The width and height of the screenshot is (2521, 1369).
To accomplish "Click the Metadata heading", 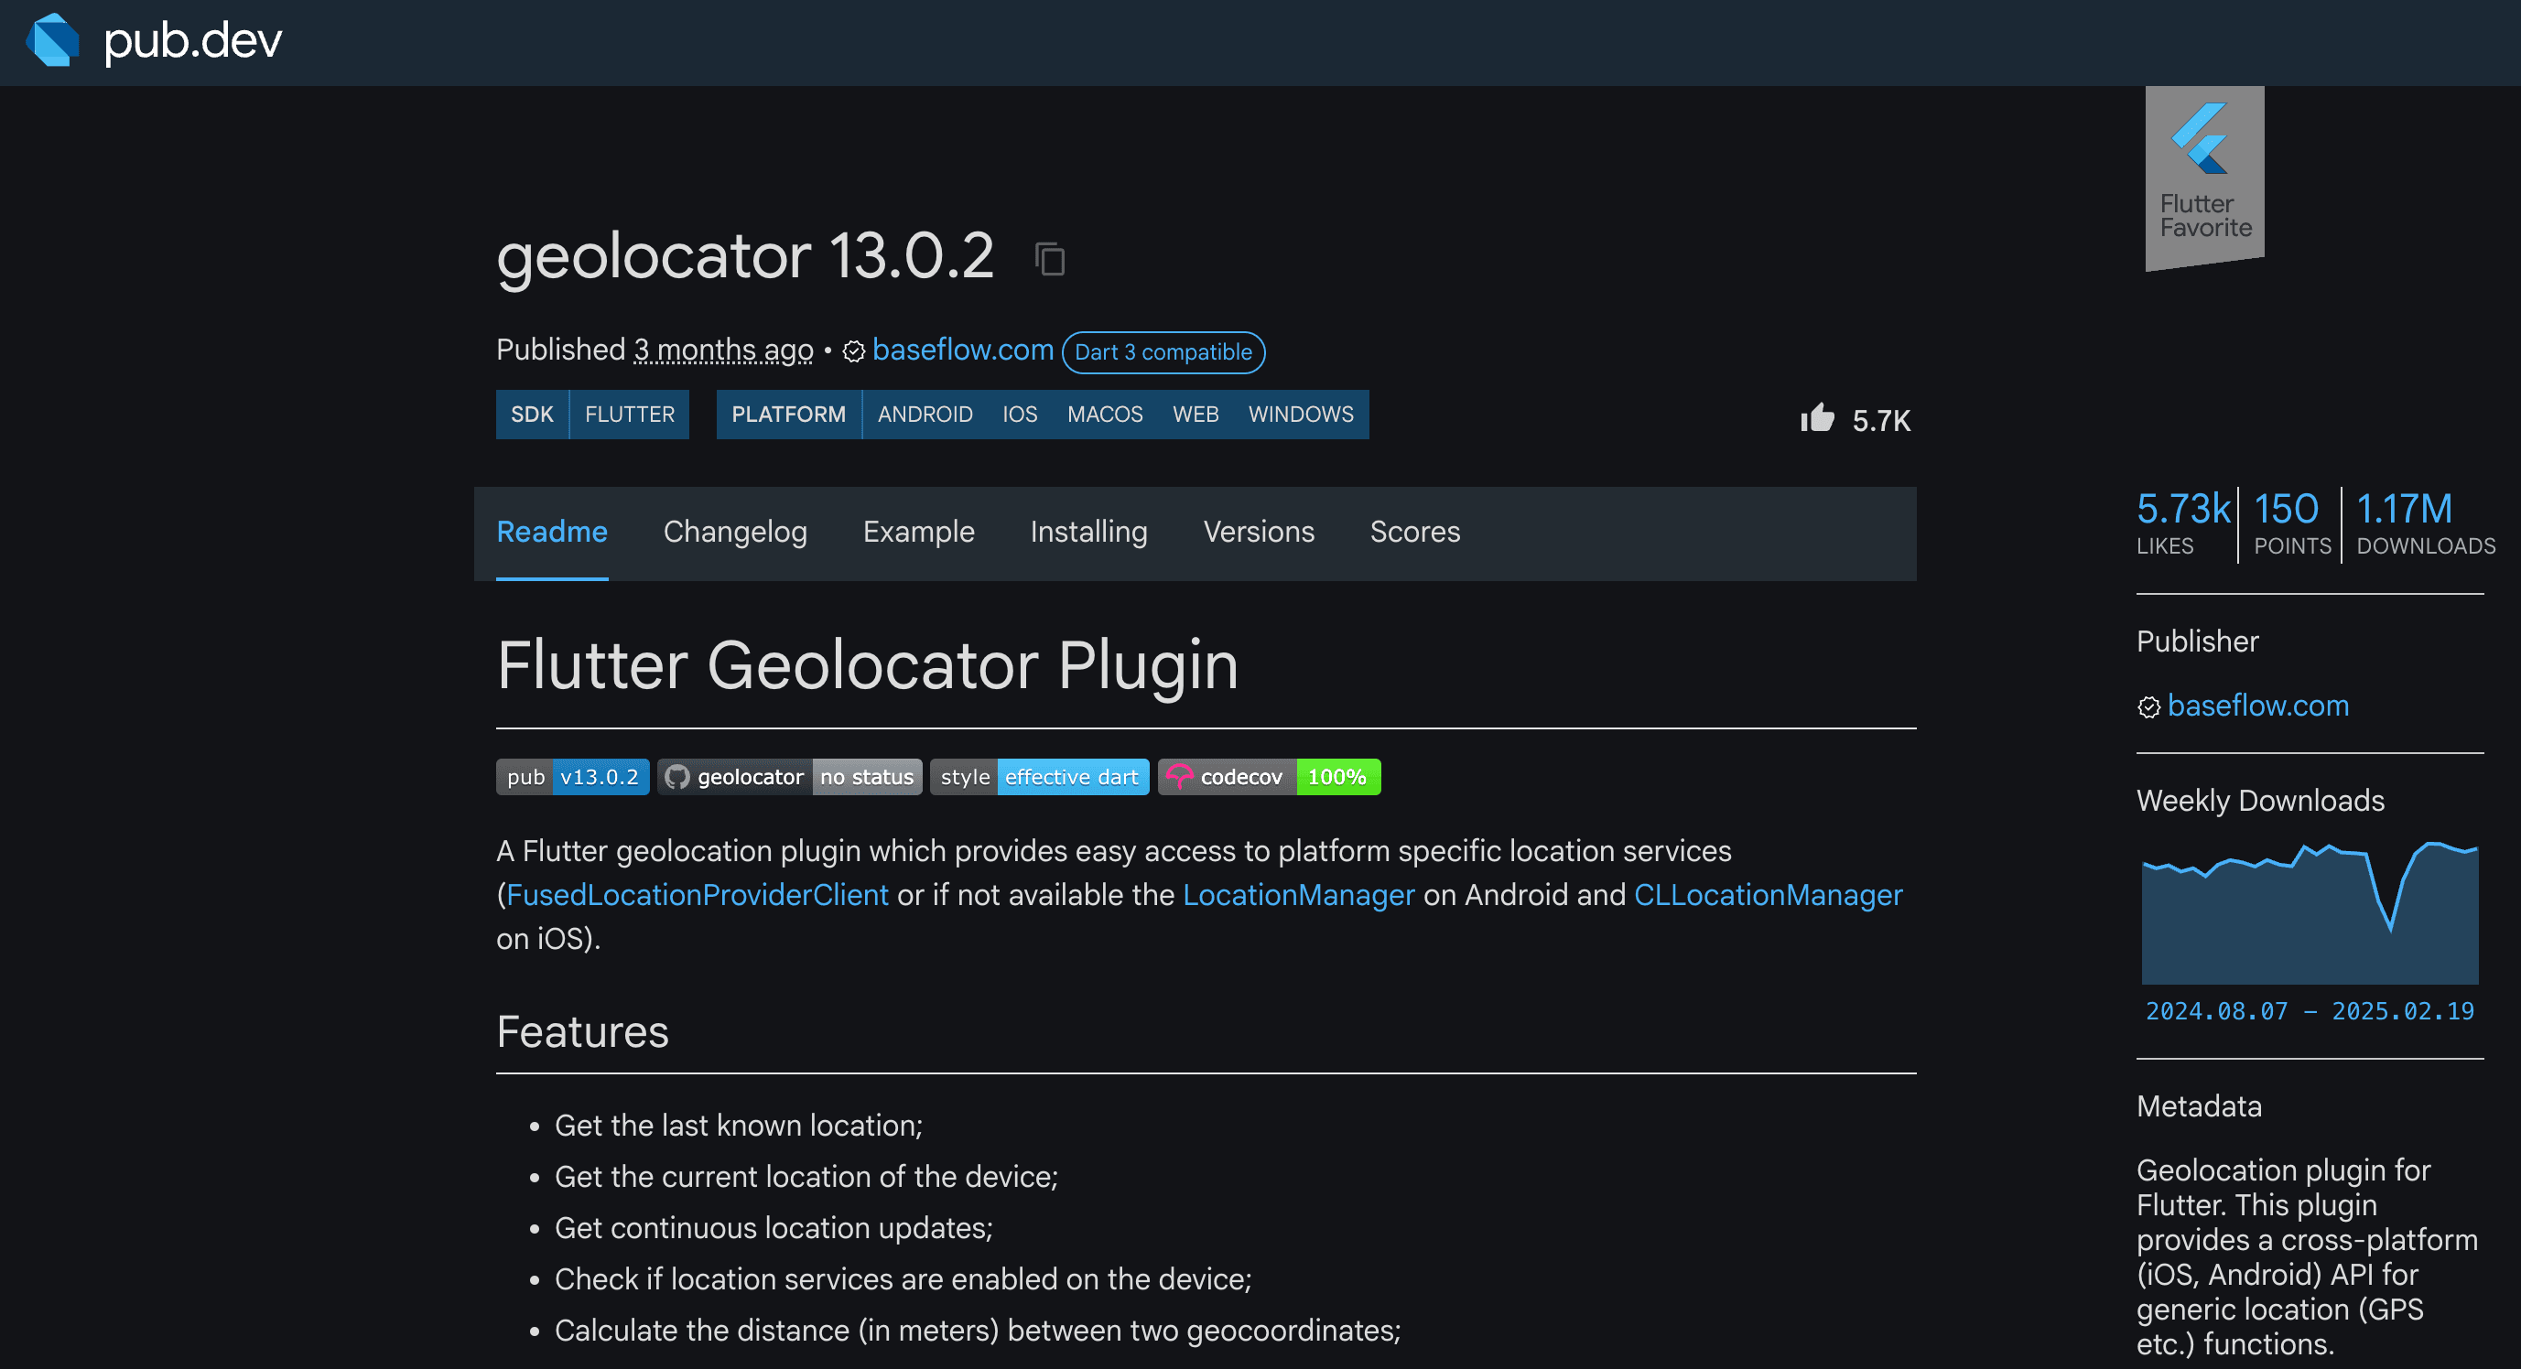I will click(x=2199, y=1106).
